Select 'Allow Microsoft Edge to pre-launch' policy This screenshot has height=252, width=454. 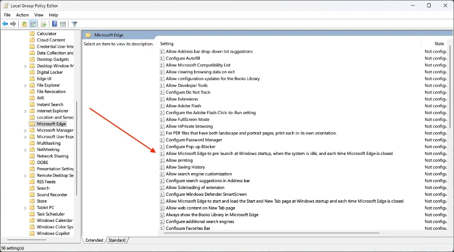point(279,153)
